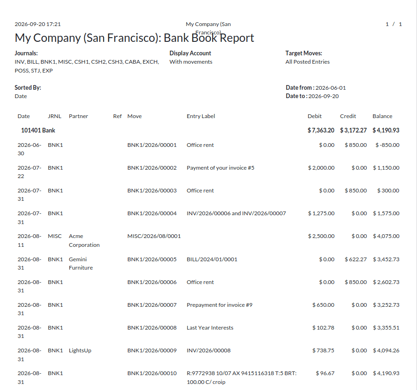Click partner 'LightsUp'
The height and width of the screenshot is (390, 417).
80,350
